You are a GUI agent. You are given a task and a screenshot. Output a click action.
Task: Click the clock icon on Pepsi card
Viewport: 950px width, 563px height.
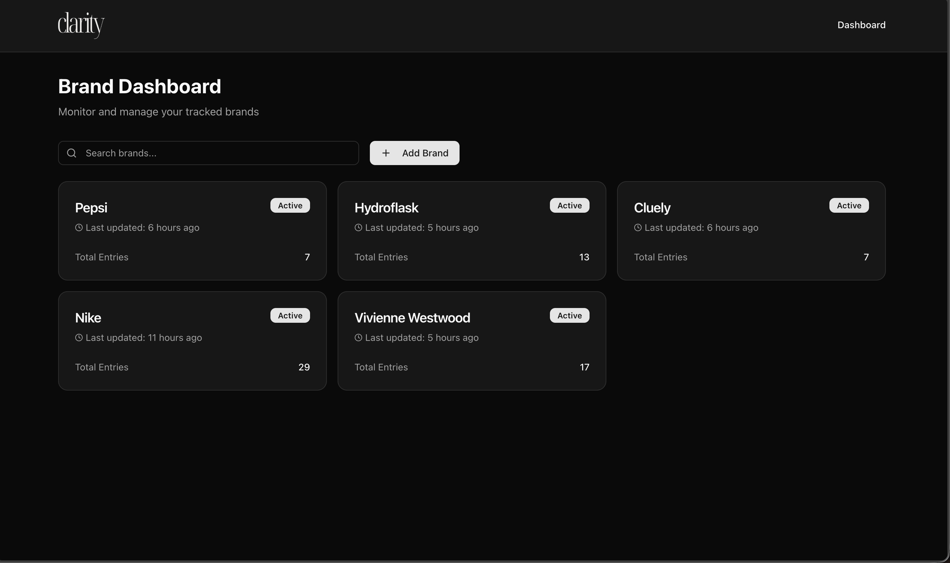pyautogui.click(x=79, y=227)
